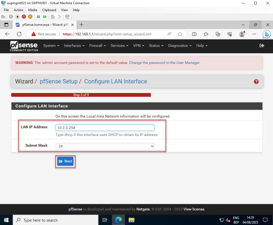Open the browser split screen icon

pyautogui.click(x=194, y=34)
